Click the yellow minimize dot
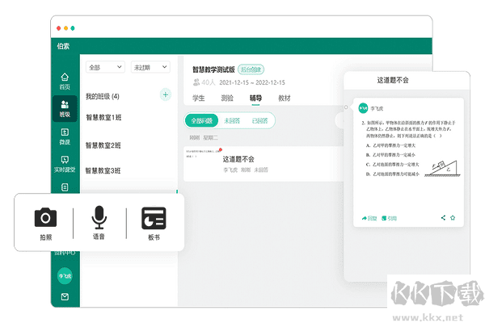The width and height of the screenshot is (485, 323). click(x=65, y=28)
